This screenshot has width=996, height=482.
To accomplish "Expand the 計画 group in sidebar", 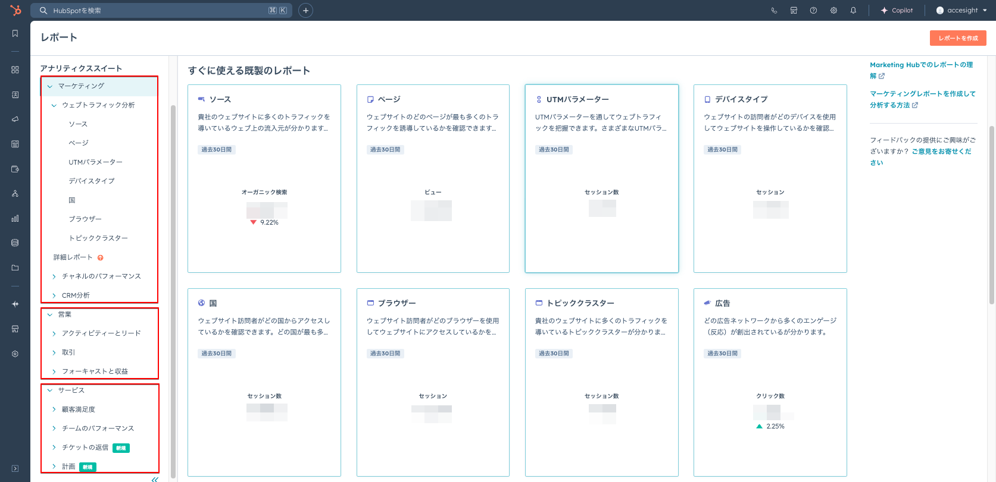I will coord(54,467).
